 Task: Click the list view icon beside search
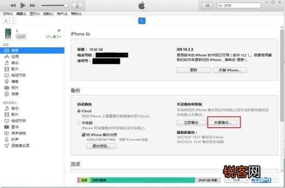(x=207, y=6)
